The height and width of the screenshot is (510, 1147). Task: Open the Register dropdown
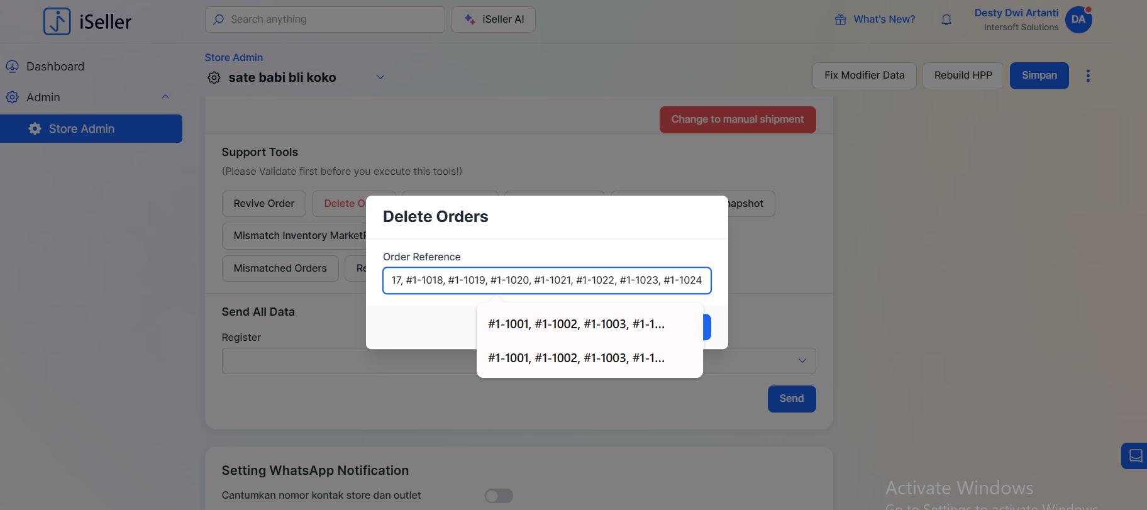tap(802, 361)
